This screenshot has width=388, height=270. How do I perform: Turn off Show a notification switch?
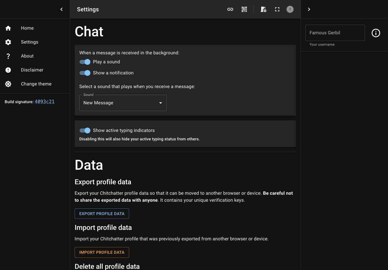[85, 73]
